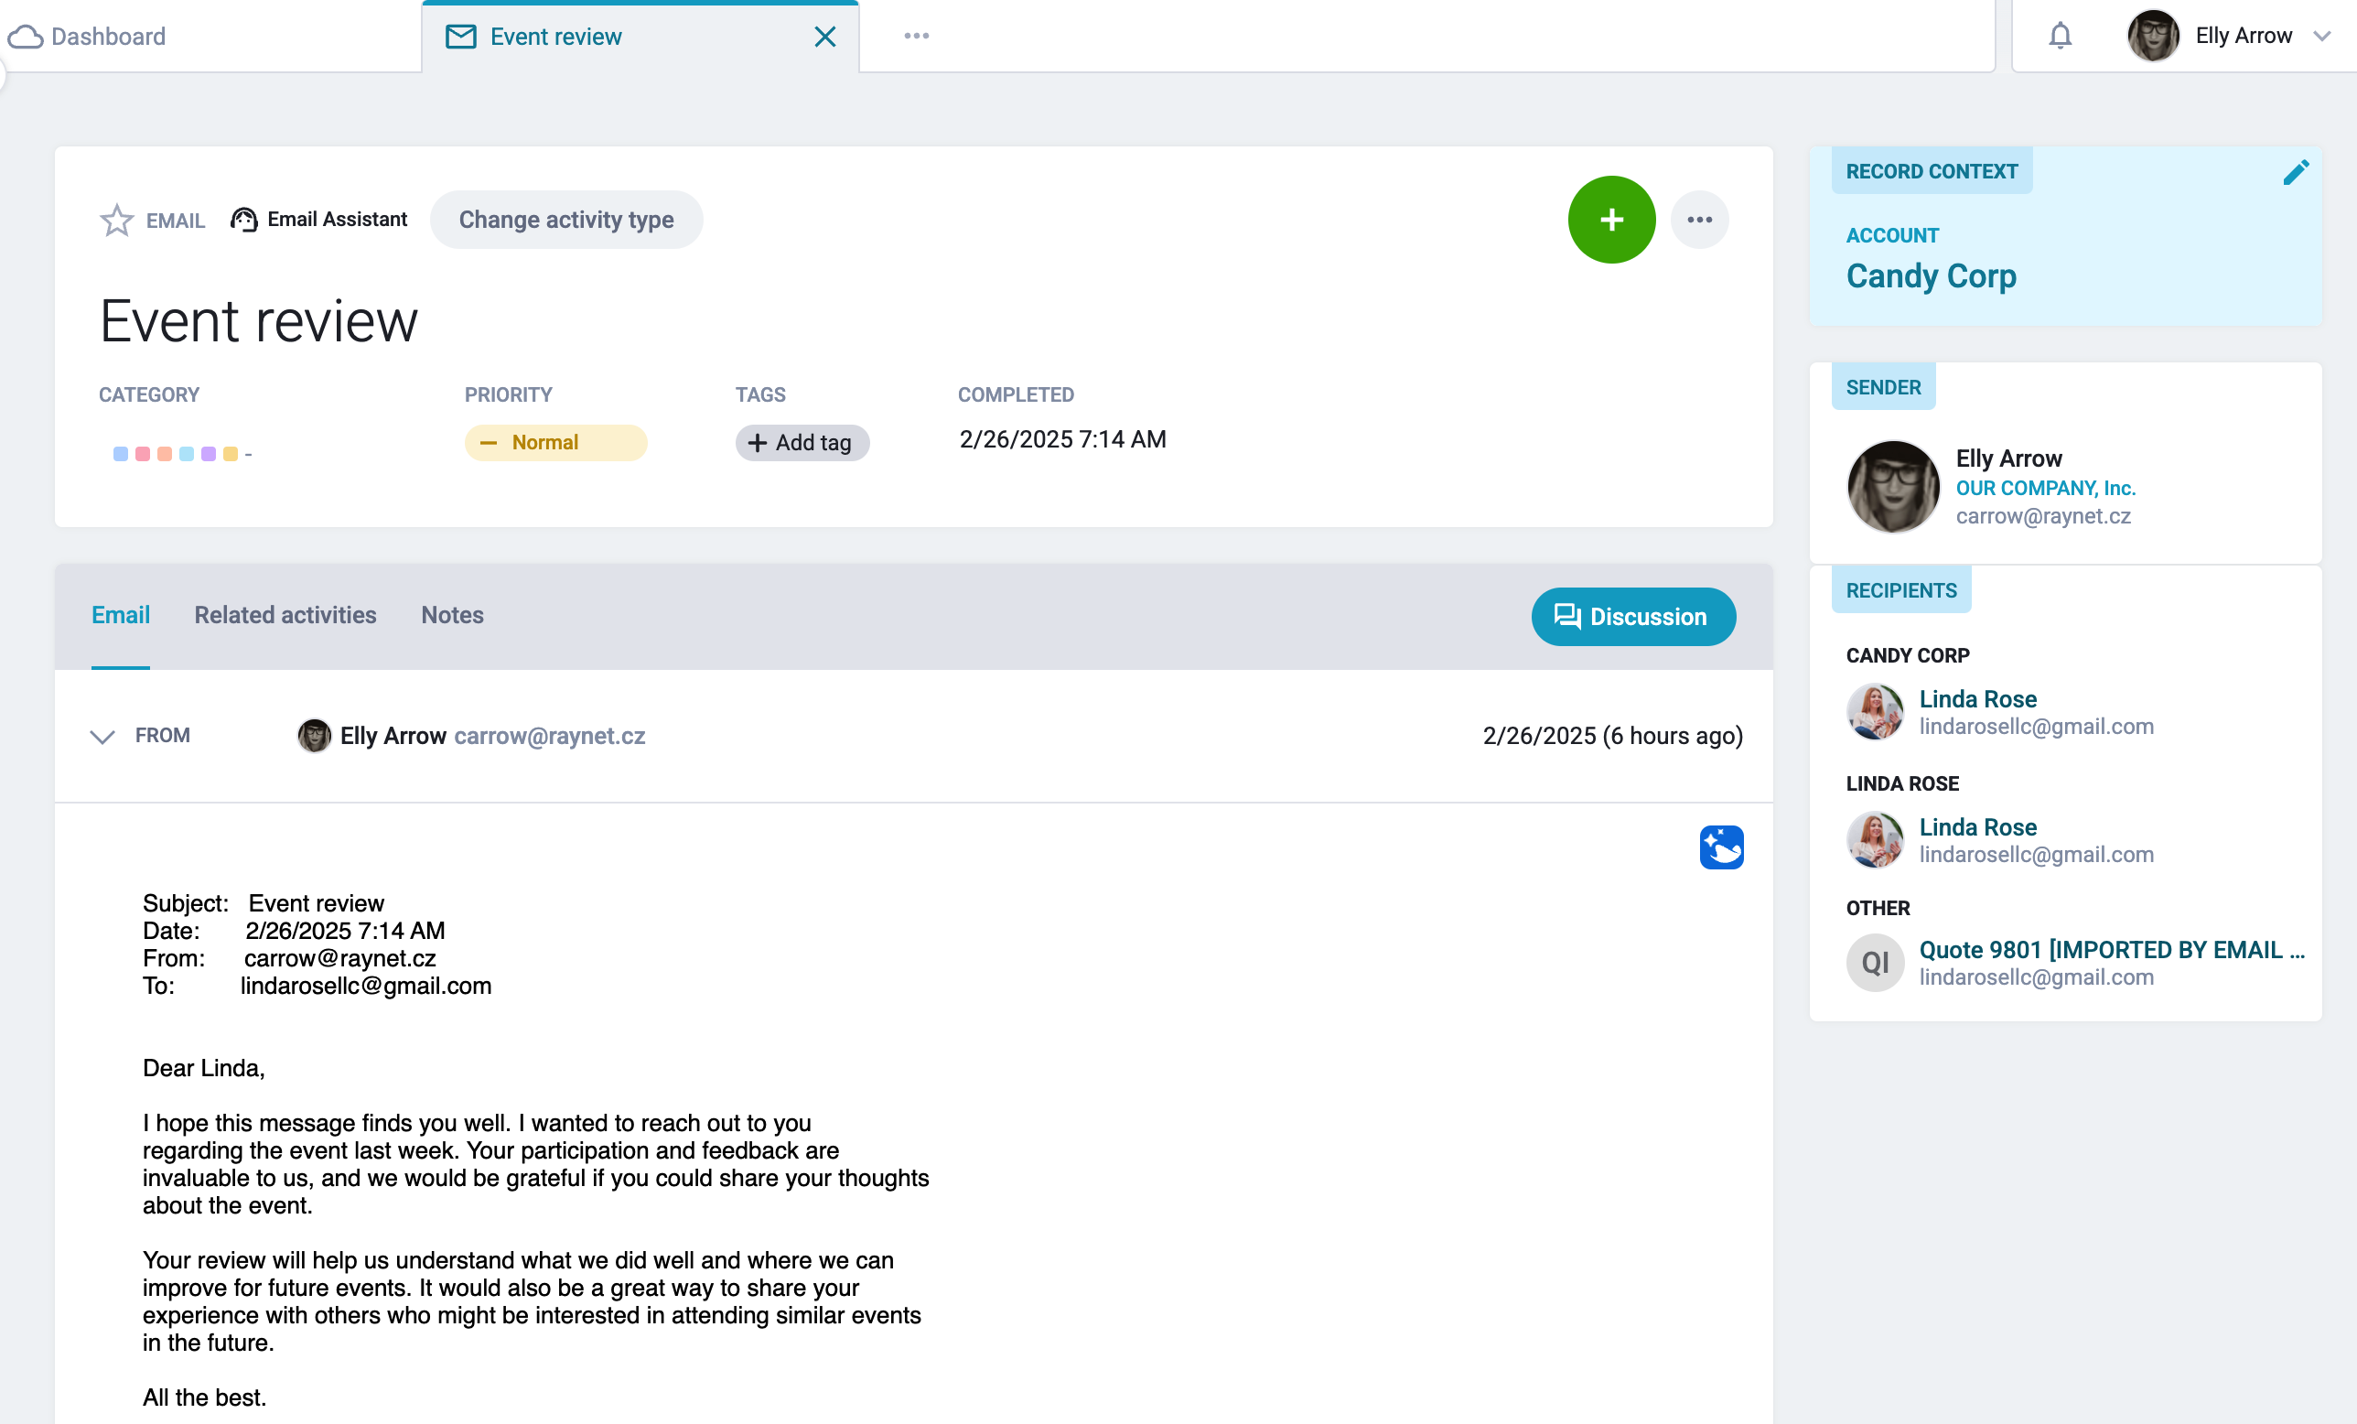Star the Event review email as favorite
This screenshot has width=2357, height=1424.
[117, 221]
